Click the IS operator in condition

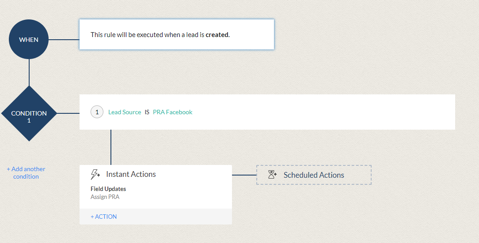point(147,112)
